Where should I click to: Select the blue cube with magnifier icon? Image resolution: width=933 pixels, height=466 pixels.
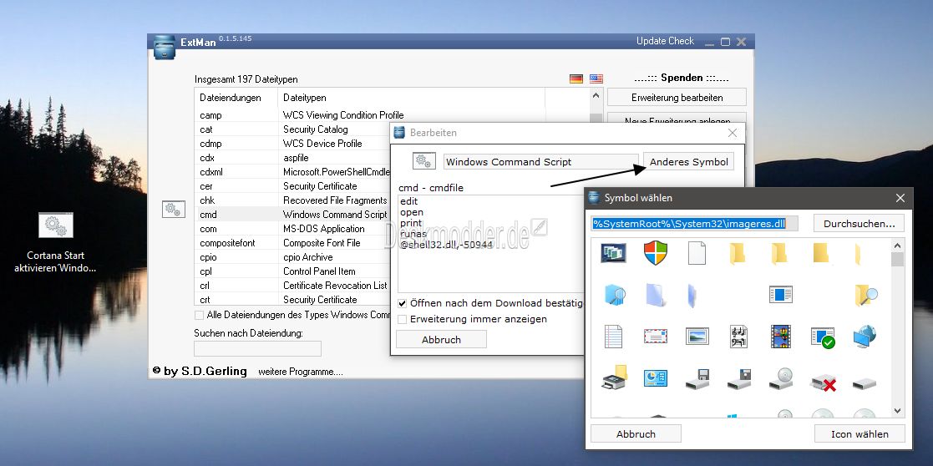[x=613, y=295]
